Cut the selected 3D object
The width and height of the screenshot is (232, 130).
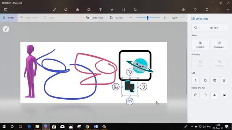point(195,80)
